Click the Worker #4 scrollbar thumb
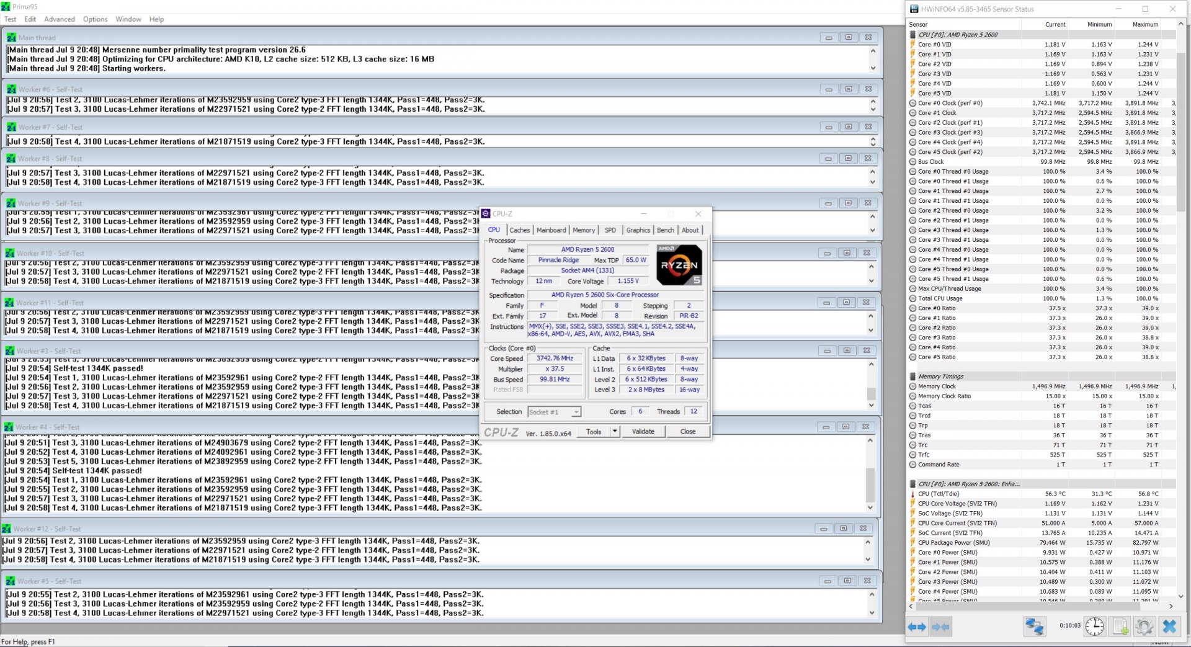Image resolution: width=1191 pixels, height=647 pixels. [870, 485]
